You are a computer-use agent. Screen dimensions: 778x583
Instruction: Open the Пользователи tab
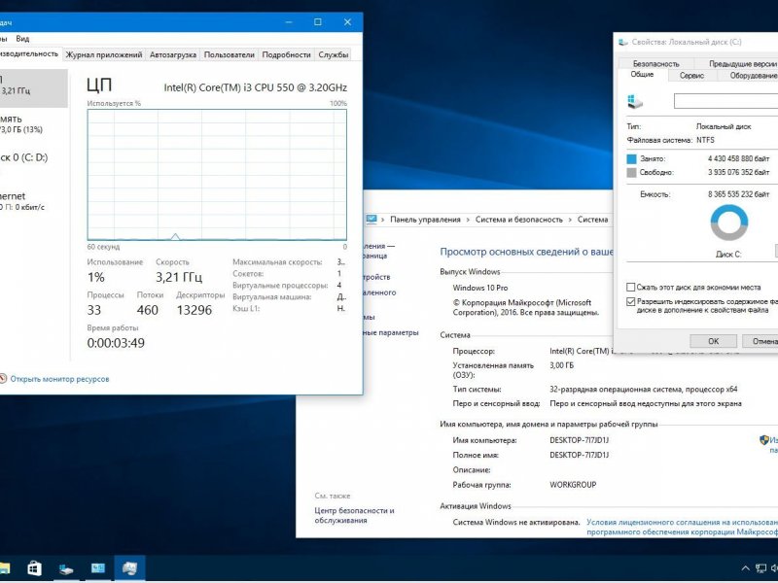(229, 54)
